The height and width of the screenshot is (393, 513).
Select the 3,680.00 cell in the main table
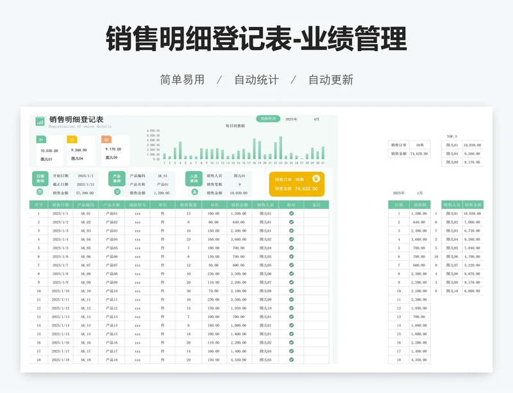(239, 239)
